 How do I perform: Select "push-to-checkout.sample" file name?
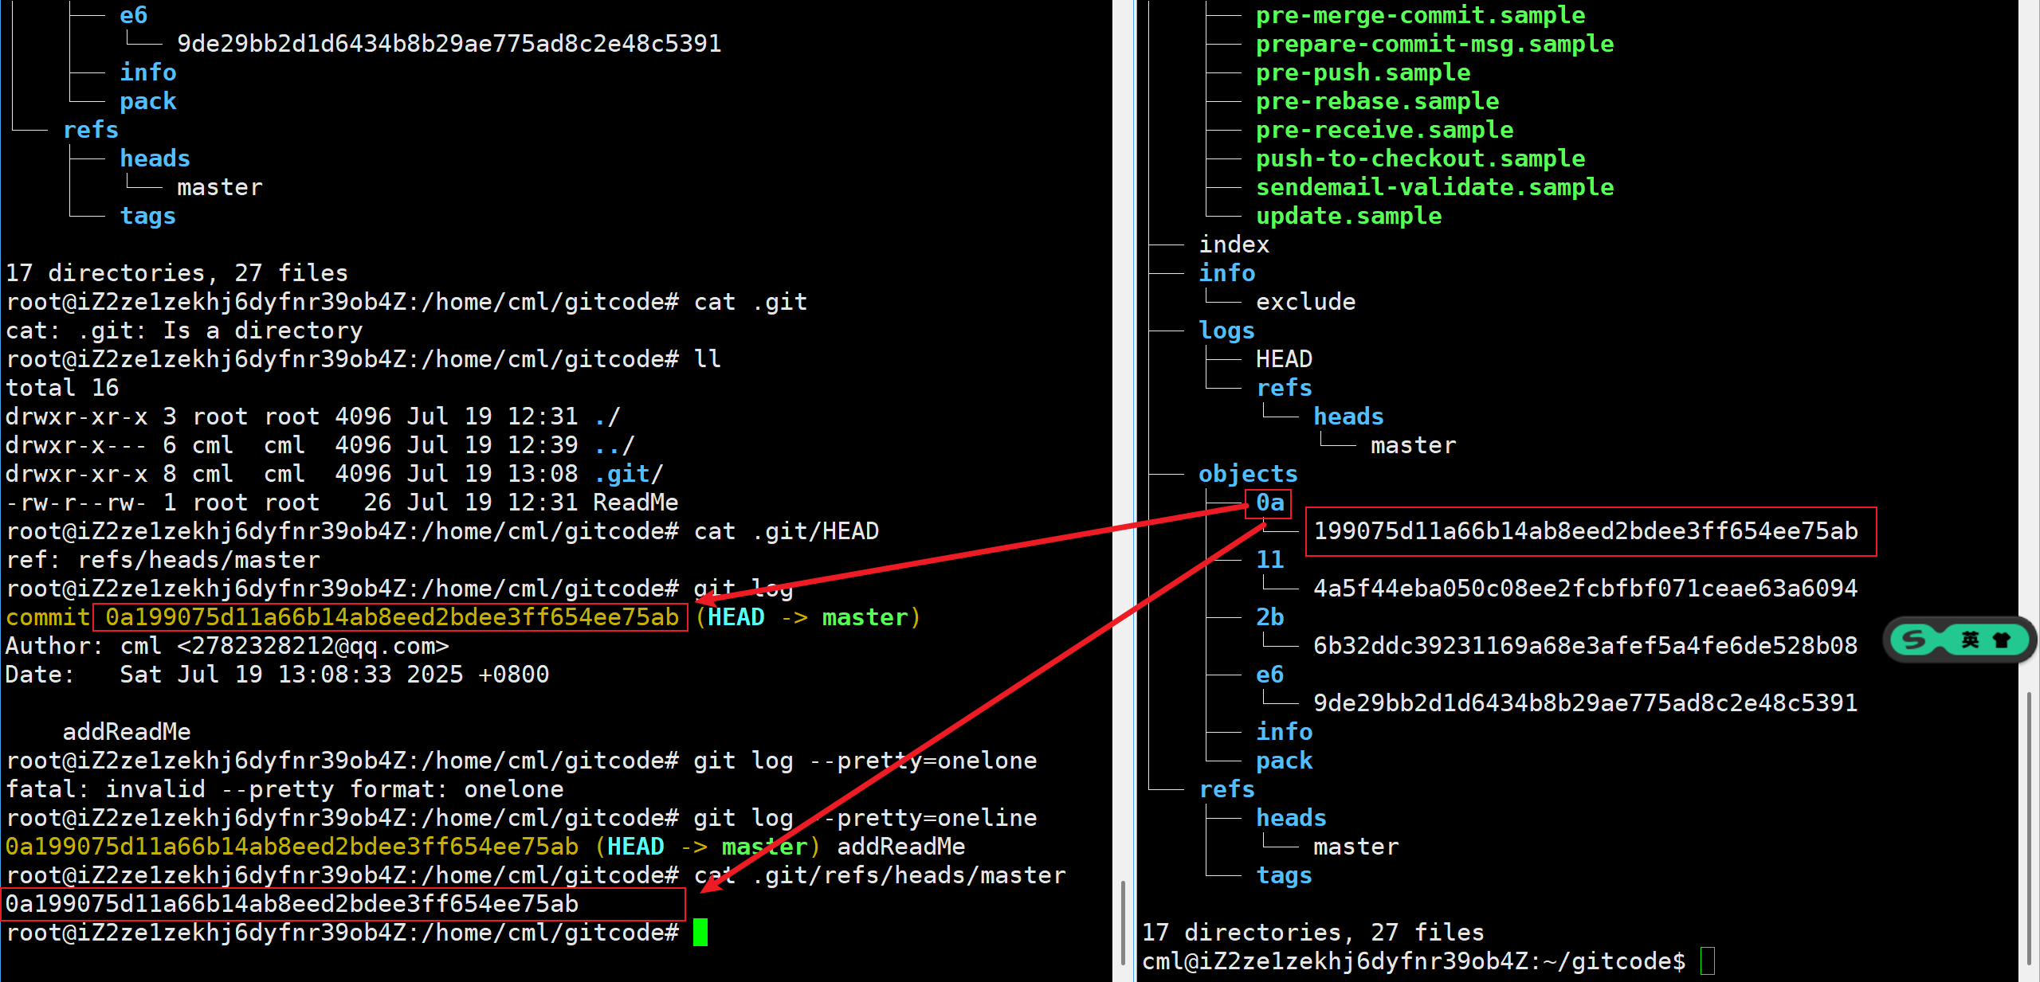pyautogui.click(x=1420, y=158)
